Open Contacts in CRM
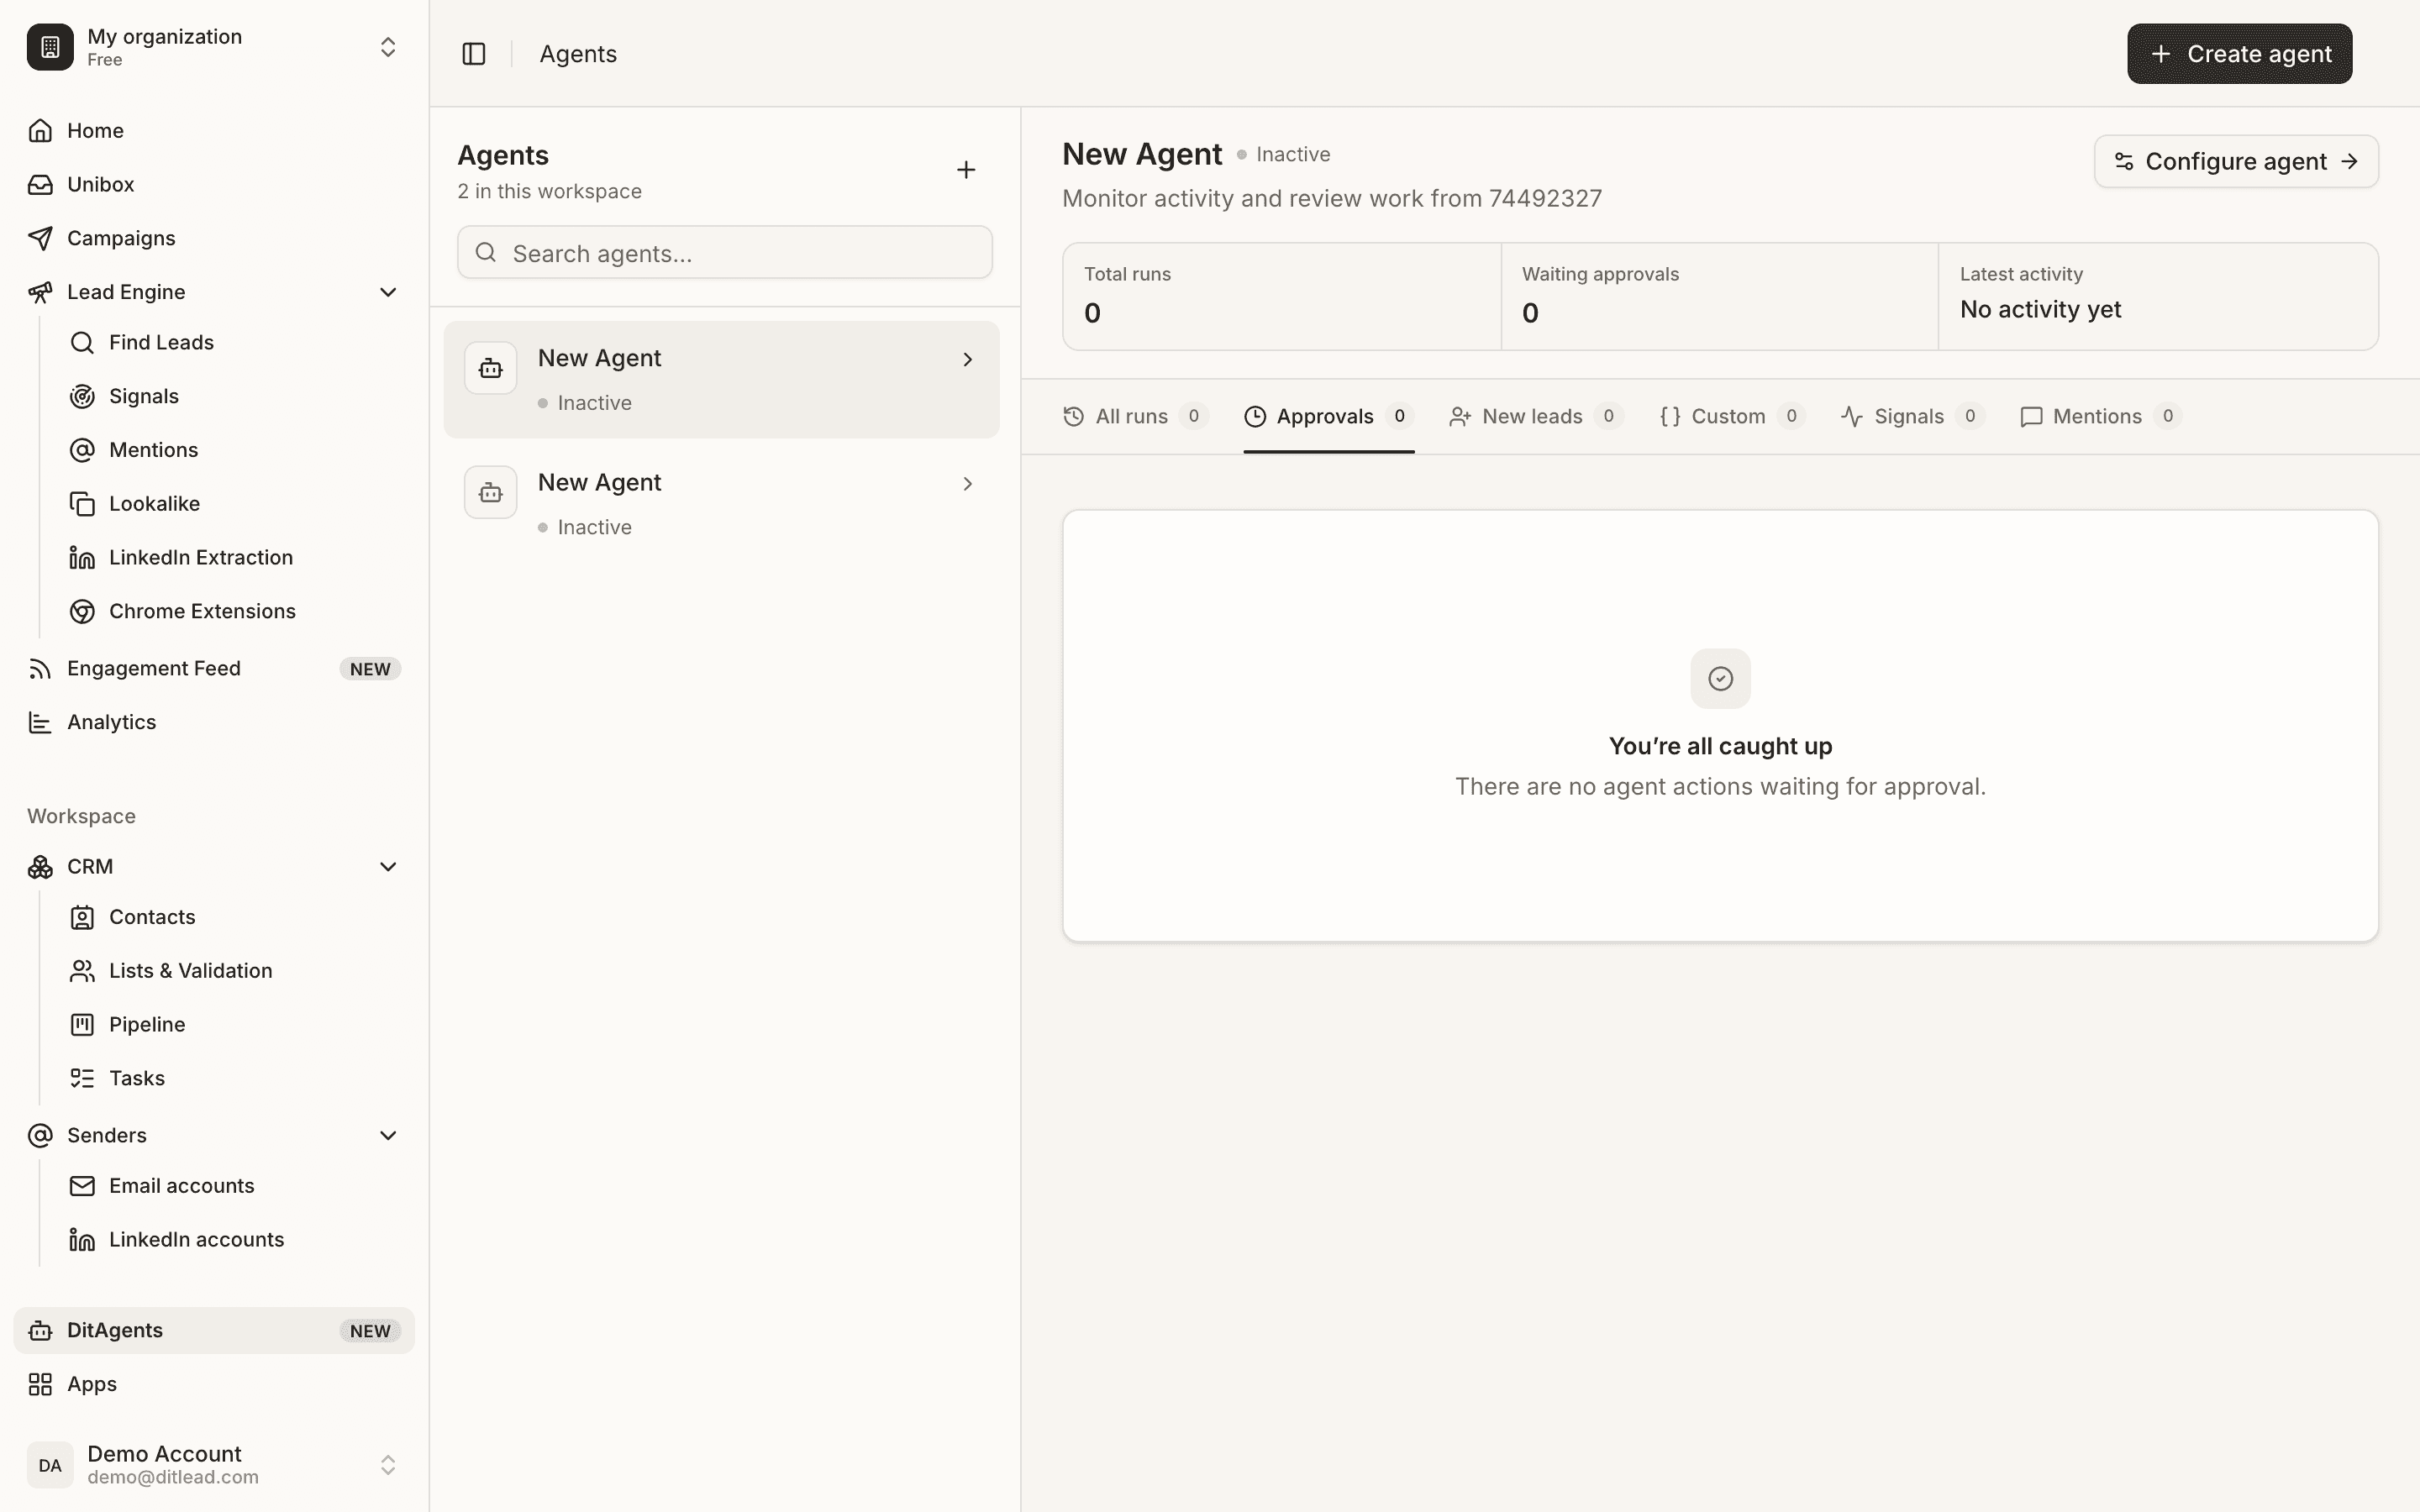Screen dimensions: 2420x1512 pyautogui.click(x=235, y=917)
